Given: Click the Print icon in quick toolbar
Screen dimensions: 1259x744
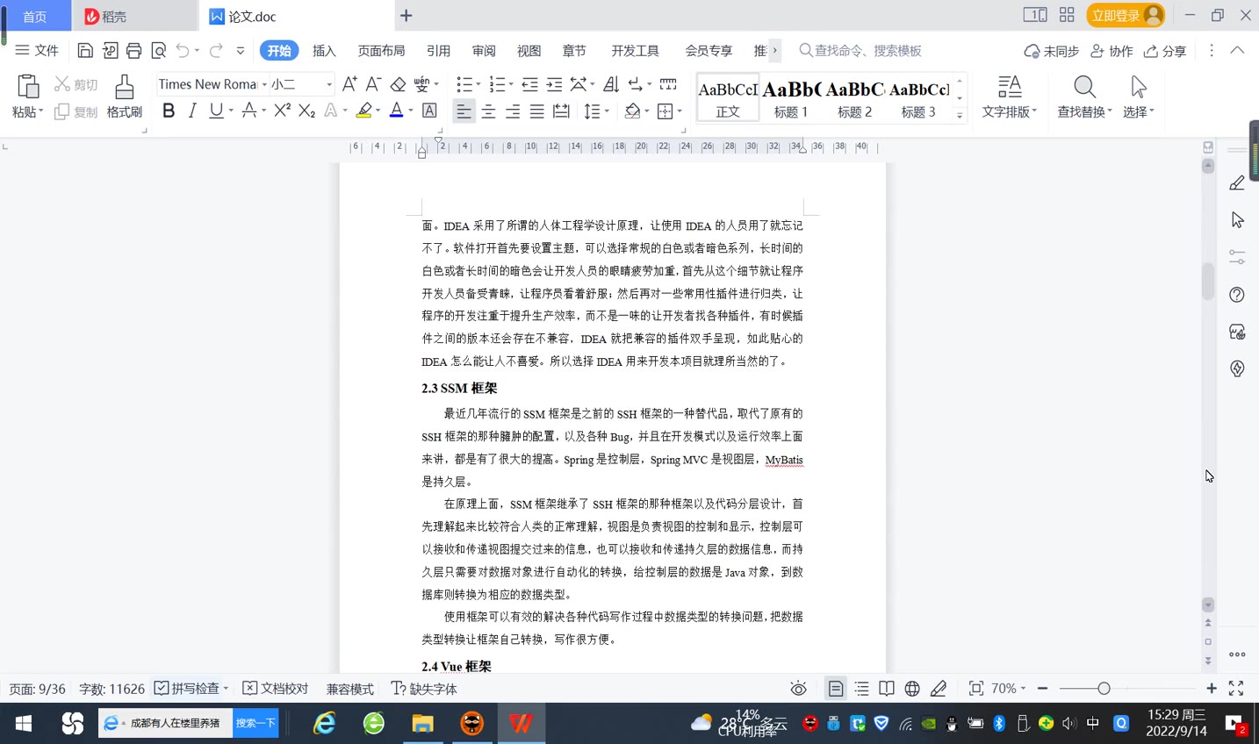Looking at the screenshot, I should pyautogui.click(x=133, y=51).
